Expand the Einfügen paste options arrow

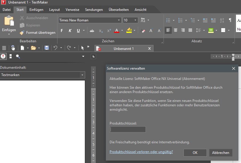[9, 34]
